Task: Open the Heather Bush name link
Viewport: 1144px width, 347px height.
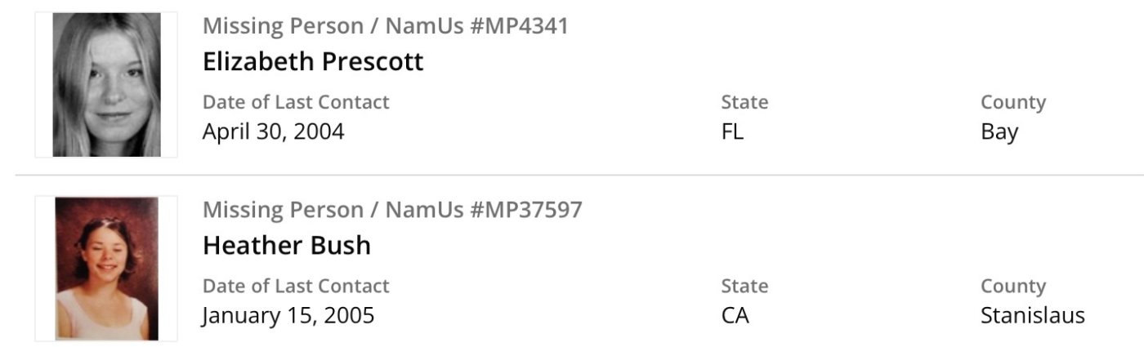Action: [x=287, y=245]
